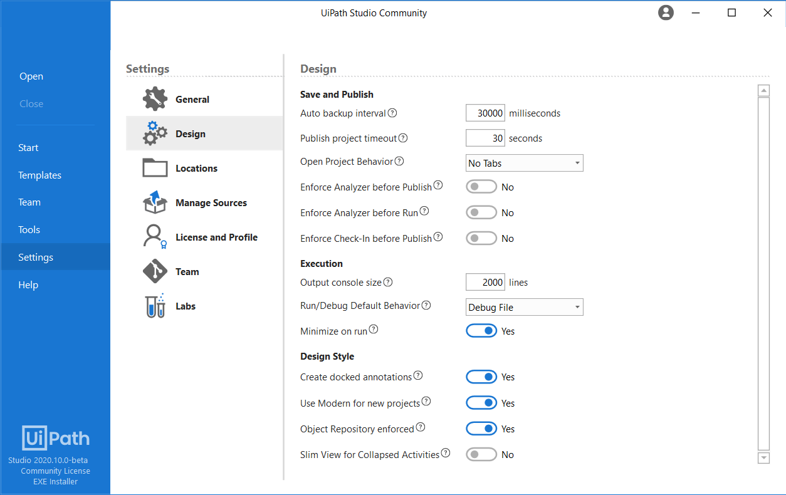
Task: Turn off Create docked annotations toggle
Action: tap(481, 377)
